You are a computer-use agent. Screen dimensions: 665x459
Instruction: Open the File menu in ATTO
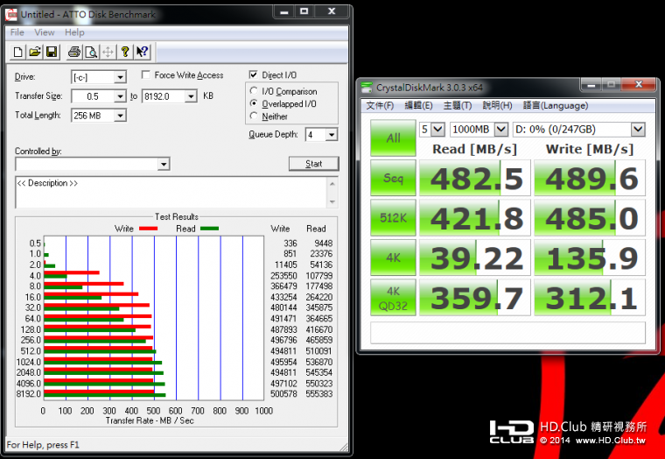coord(17,32)
